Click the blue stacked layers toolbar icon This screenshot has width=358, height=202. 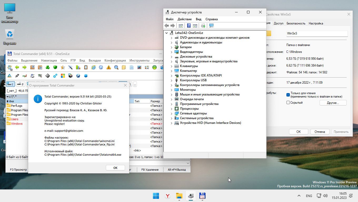click(x=86, y=76)
